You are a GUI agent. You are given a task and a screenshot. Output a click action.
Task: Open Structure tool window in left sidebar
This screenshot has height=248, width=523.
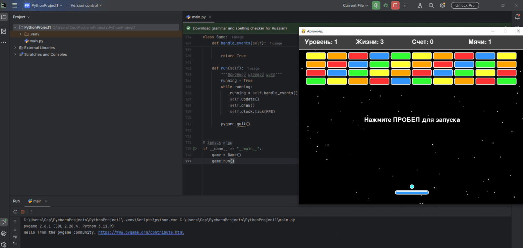click(x=4, y=31)
